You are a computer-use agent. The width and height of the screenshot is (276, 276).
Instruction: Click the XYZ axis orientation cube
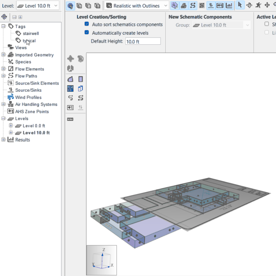[x=101, y=260]
